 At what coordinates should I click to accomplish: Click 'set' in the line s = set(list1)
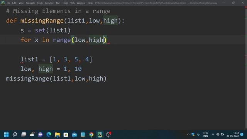tap(40, 30)
